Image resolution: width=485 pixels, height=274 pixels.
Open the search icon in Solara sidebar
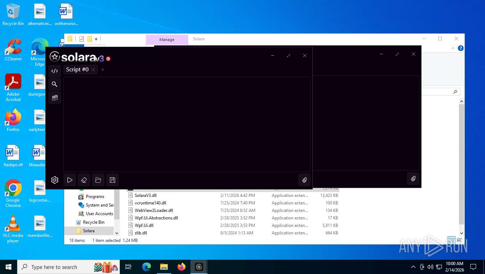[x=55, y=84]
